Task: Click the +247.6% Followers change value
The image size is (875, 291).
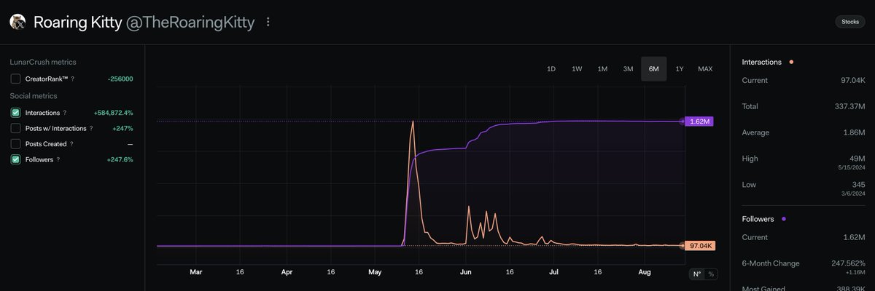Action: 120,159
